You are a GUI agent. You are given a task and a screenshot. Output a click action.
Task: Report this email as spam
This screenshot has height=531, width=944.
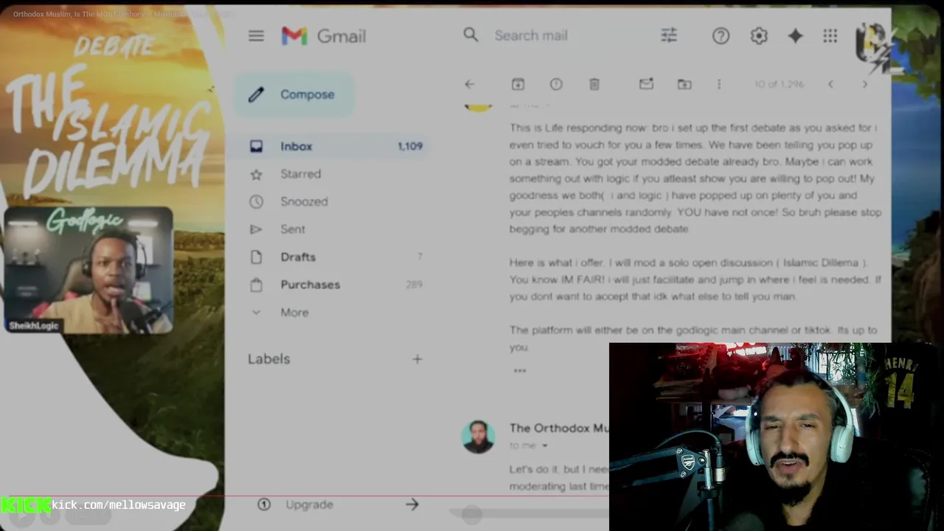click(556, 84)
